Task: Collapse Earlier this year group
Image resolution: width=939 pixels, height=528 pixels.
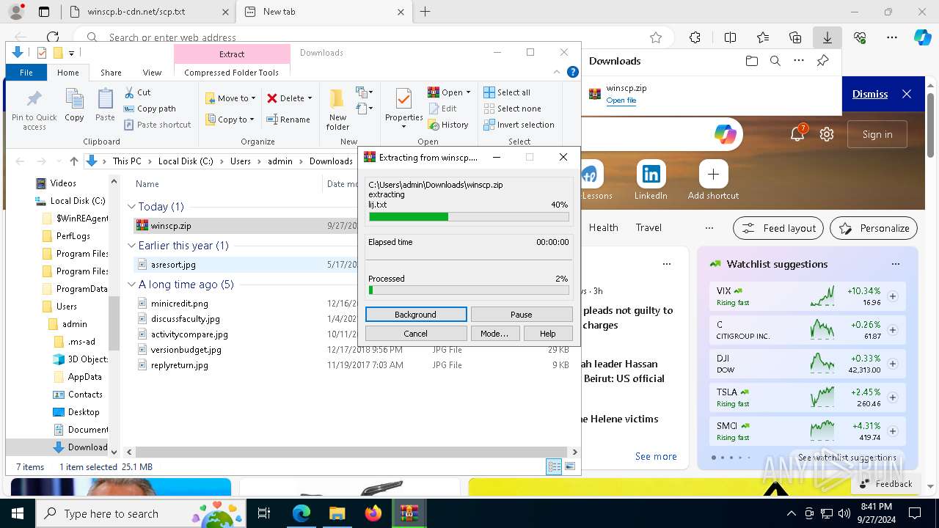Action: coord(132,246)
